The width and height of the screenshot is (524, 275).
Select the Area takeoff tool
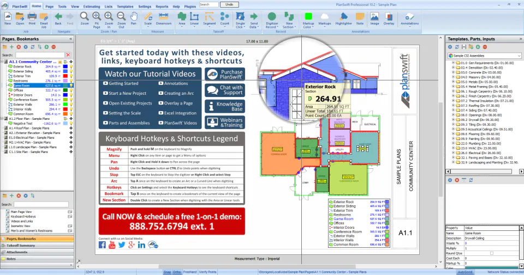click(182, 19)
